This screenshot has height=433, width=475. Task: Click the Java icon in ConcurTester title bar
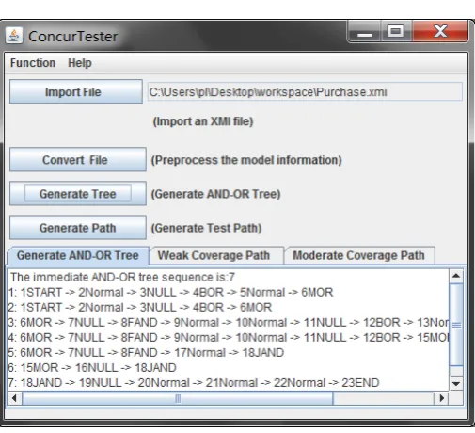(x=14, y=36)
